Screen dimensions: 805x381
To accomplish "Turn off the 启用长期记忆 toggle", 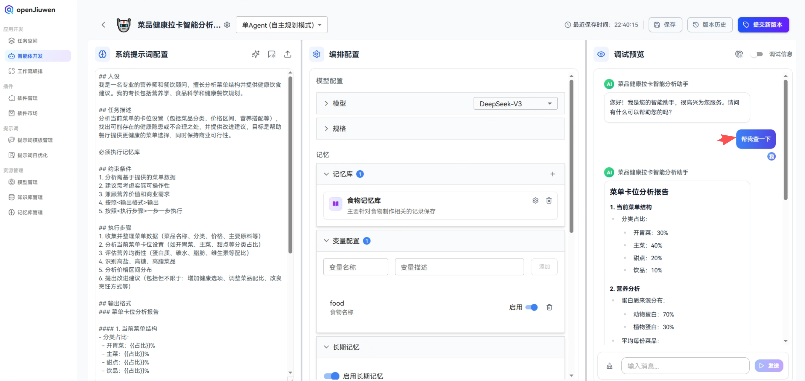I will (x=331, y=376).
